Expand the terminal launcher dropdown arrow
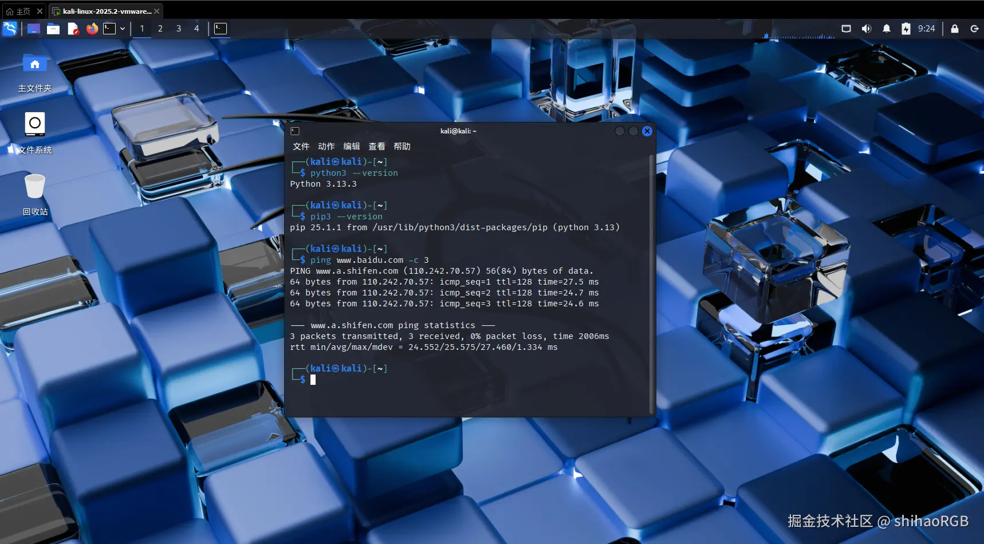Image resolution: width=984 pixels, height=544 pixels. [123, 29]
